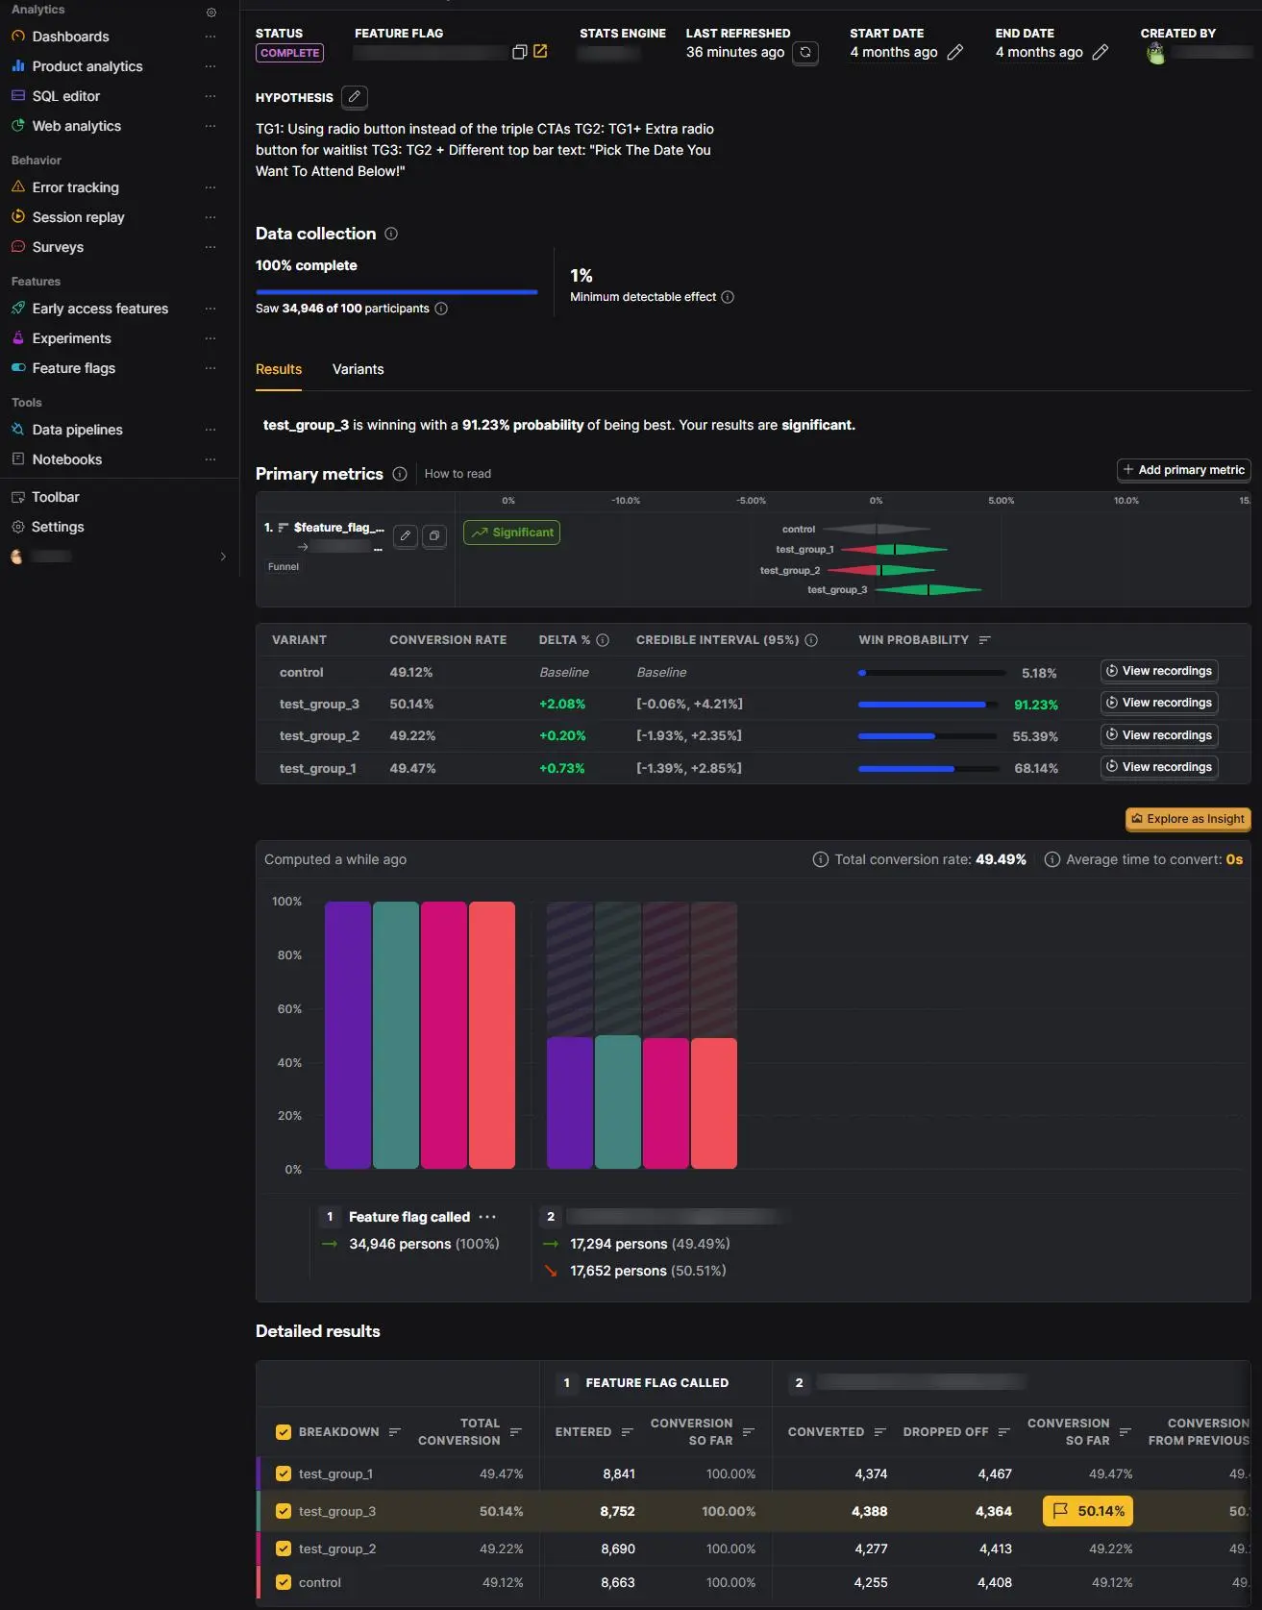View recordings for test_group_2
This screenshot has width=1262, height=1610.
(1158, 735)
